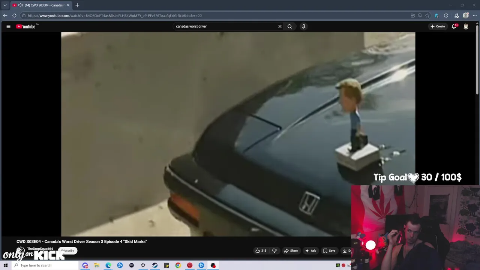Open browser profile avatar
Viewport: 480px width, 270px height.
click(x=466, y=15)
